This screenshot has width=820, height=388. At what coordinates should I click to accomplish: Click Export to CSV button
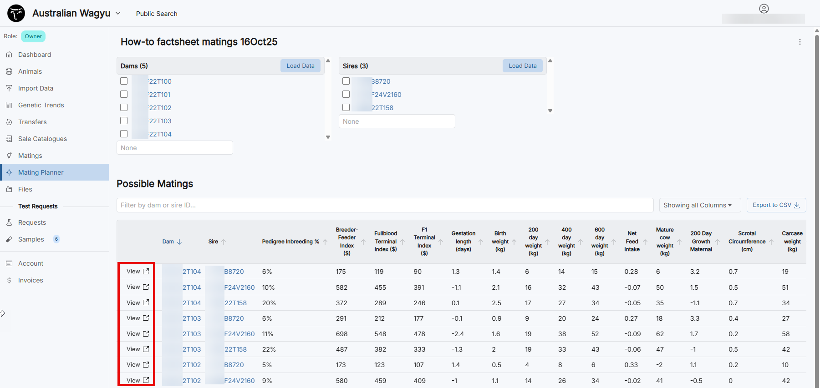pyautogui.click(x=776, y=205)
